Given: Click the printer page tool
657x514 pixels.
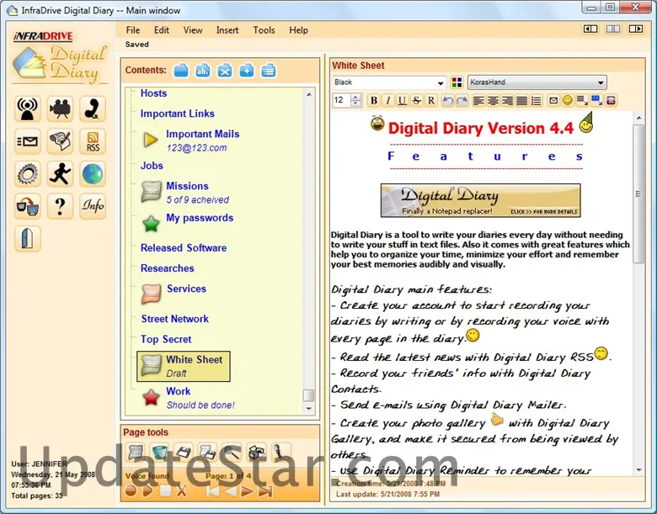Looking at the screenshot, I should pyautogui.click(x=256, y=452).
